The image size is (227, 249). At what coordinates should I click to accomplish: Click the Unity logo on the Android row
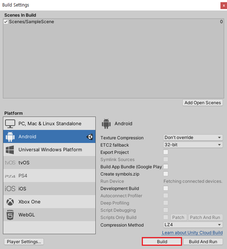90,137
